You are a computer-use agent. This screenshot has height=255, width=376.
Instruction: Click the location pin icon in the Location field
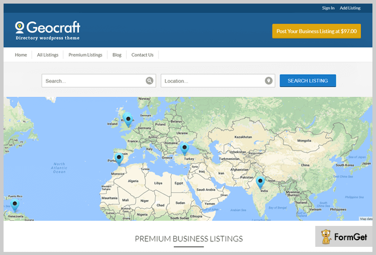[268, 81]
